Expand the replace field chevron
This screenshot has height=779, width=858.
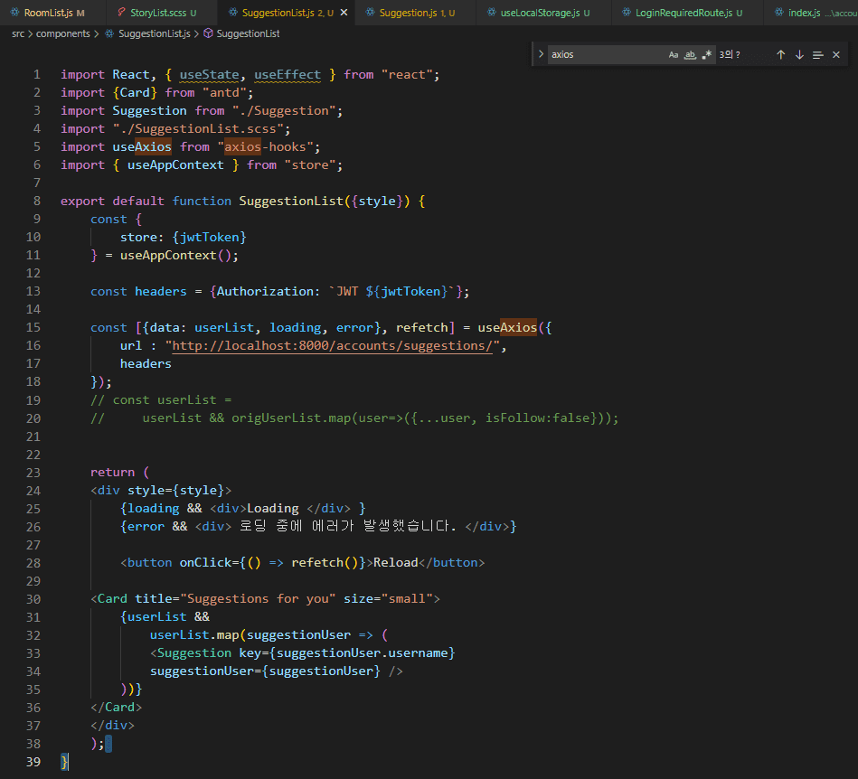point(541,54)
